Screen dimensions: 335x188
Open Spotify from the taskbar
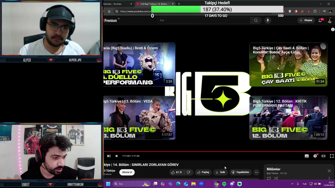[224, 184]
